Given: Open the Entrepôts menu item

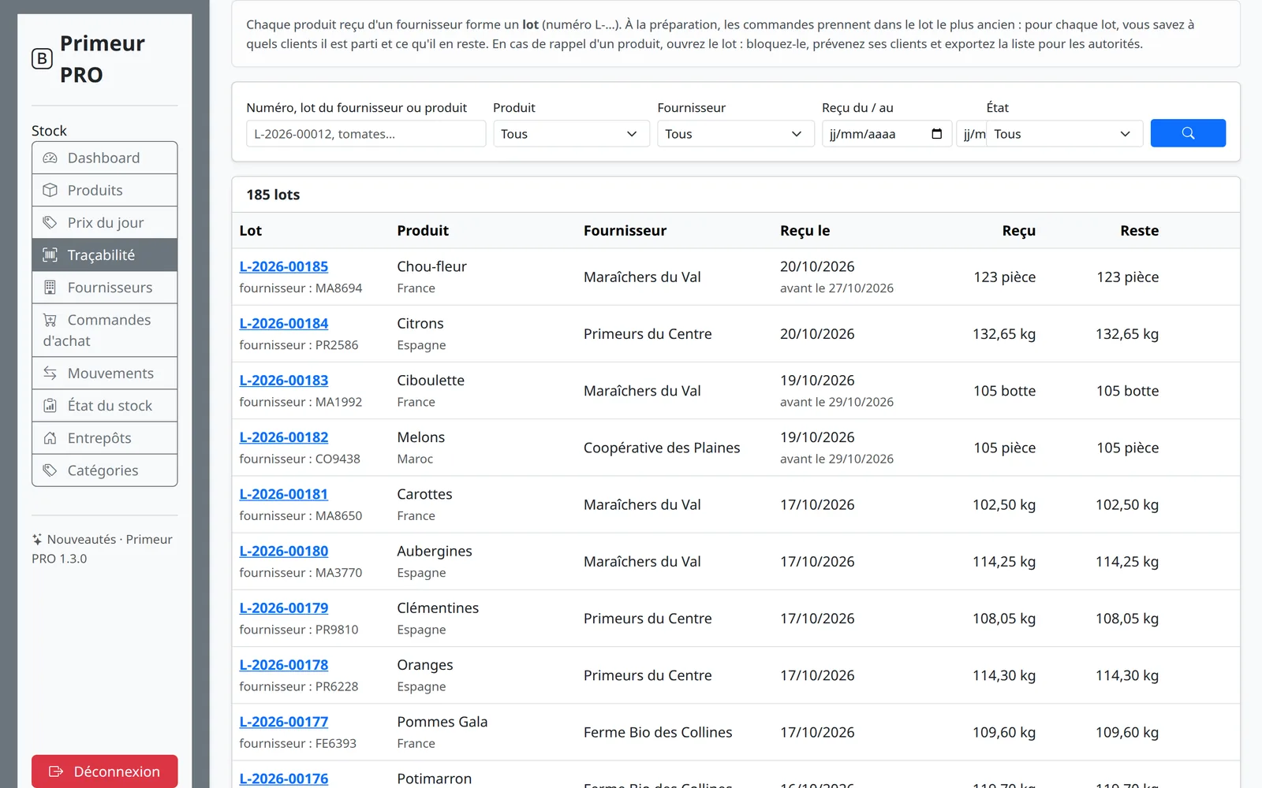Looking at the screenshot, I should [x=104, y=438].
